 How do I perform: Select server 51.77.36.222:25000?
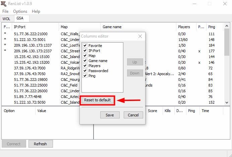pyautogui.click(x=31, y=85)
